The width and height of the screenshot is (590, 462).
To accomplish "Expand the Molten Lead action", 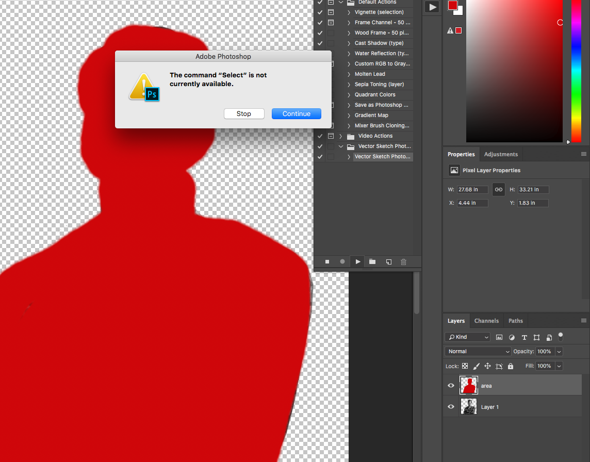I will 349,74.
